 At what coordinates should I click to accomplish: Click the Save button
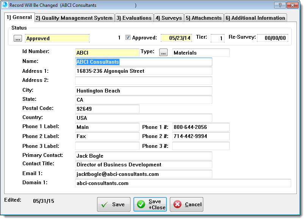[113, 204]
